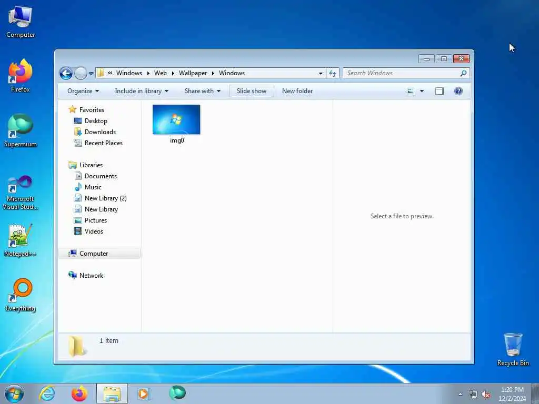
Task: Click the network status tray icon
Action: point(473,395)
